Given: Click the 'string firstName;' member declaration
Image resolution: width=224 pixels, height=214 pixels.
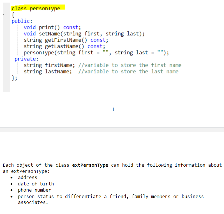Looking at the screenshot, I should coord(49,65).
